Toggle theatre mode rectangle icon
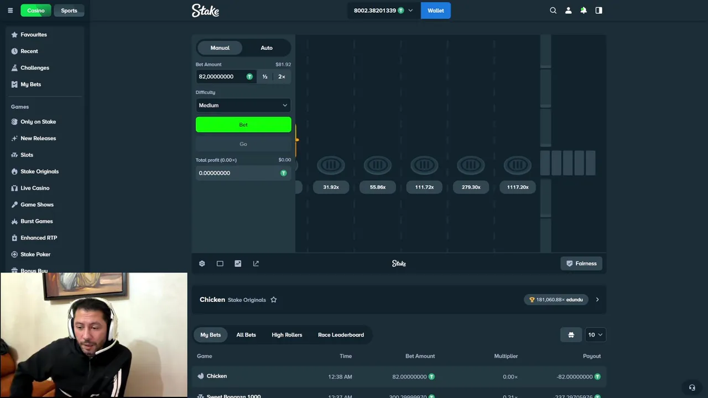 coord(220,264)
